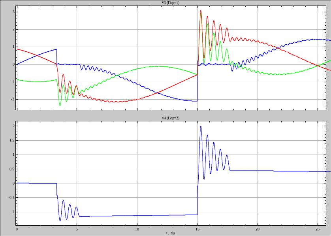This screenshot has width=331, height=236.
Task: Click the y-axis label 3 on V3 plot
Action: [x=13, y=12]
